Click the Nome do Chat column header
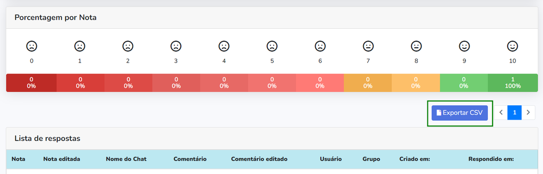The image size is (543, 174). (126, 159)
